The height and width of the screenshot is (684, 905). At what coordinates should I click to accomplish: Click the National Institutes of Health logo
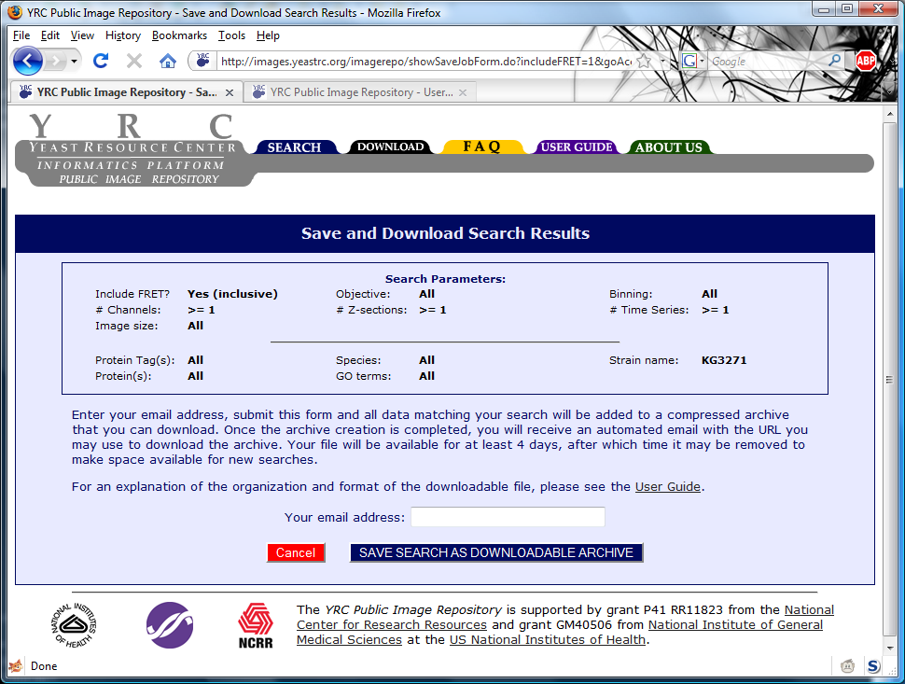[x=75, y=625]
